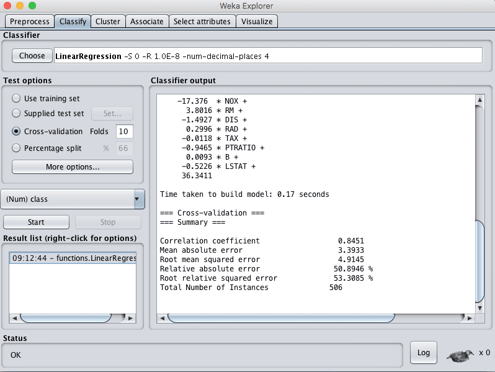The width and height of the screenshot is (495, 372).
Task: Switch to the Classify tab
Action: (73, 22)
